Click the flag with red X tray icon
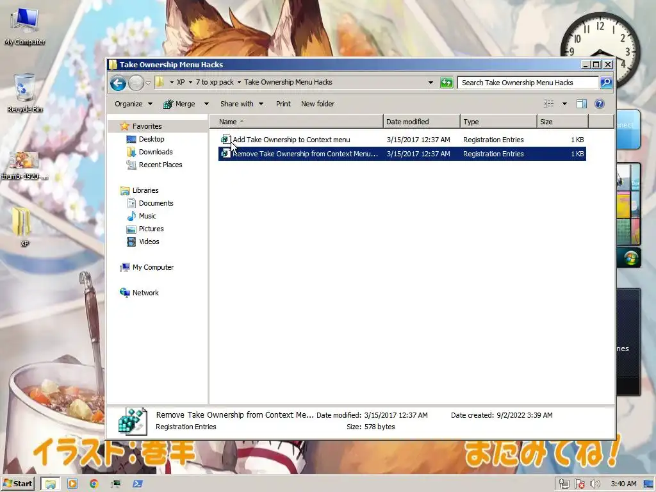656x492 pixels. coord(579,484)
